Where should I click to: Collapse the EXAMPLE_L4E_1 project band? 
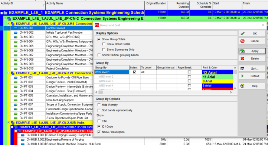click(x=1, y=13)
